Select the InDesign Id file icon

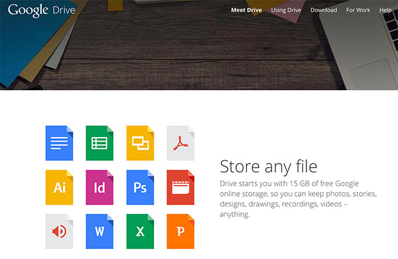pyautogui.click(x=99, y=187)
